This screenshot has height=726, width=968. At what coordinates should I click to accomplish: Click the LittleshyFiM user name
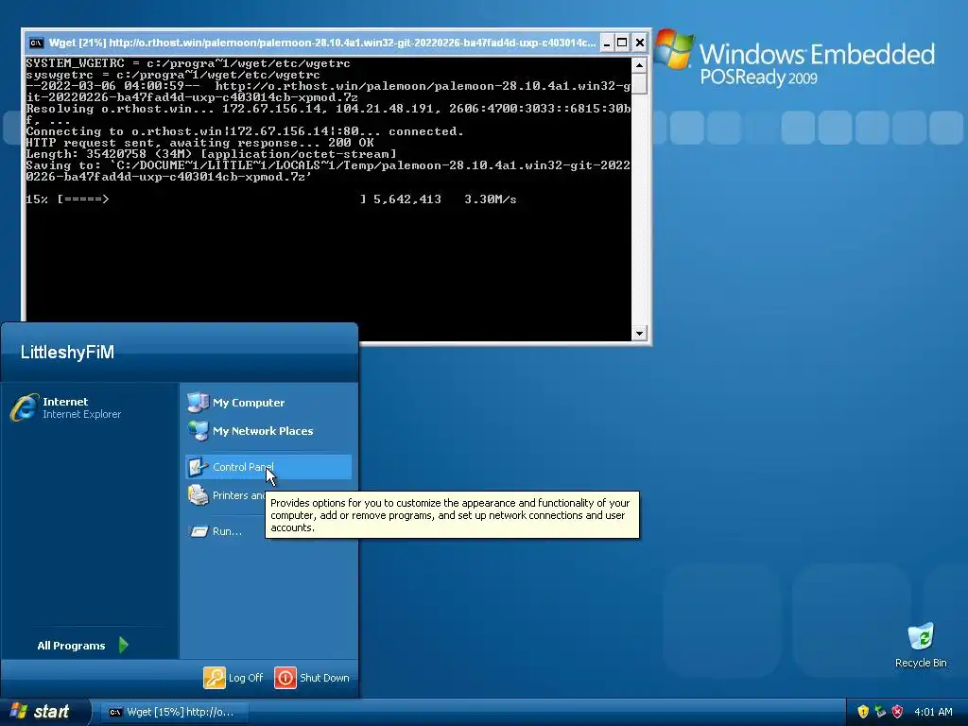(67, 352)
